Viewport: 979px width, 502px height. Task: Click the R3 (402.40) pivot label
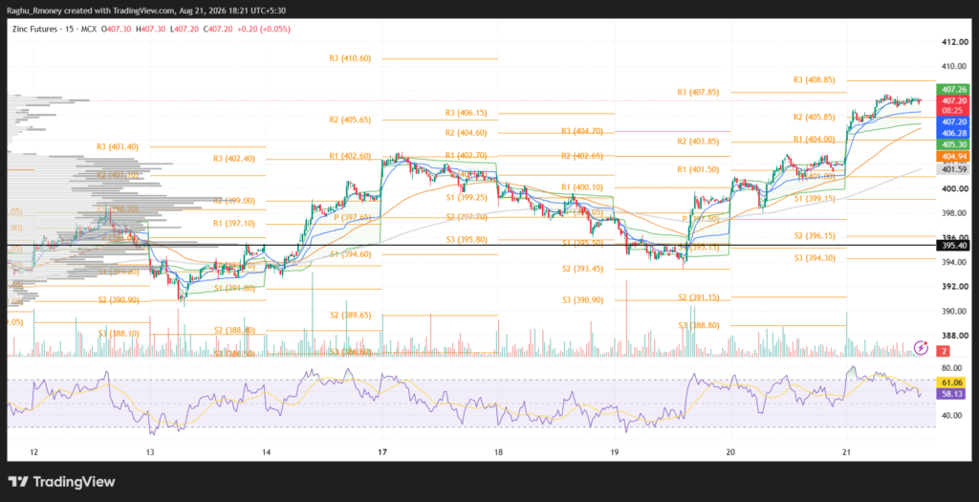pyautogui.click(x=234, y=159)
